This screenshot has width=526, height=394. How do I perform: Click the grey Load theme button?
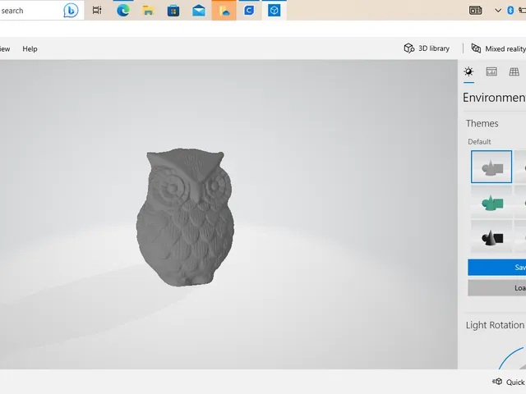click(x=496, y=288)
